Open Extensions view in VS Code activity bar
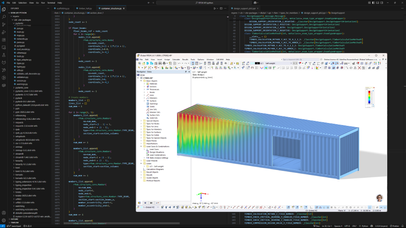406x228 pixels. (4, 40)
